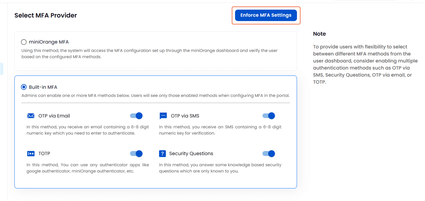
Task: Select the miniOrange MFA radio button
Action: pos(24,42)
